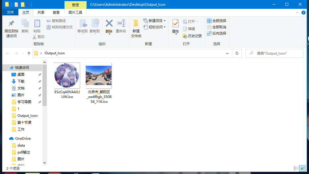Click properties checkmark icon in title bar
Screen dimensions: 309x174
coord(16,4)
